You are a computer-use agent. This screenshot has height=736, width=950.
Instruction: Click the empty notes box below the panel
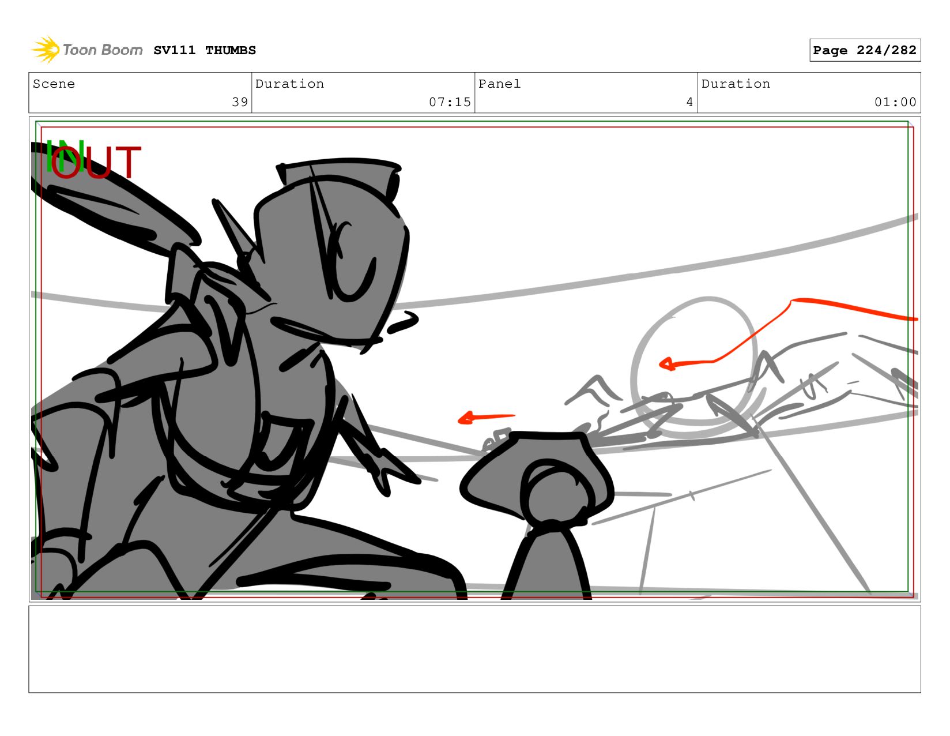click(x=474, y=649)
